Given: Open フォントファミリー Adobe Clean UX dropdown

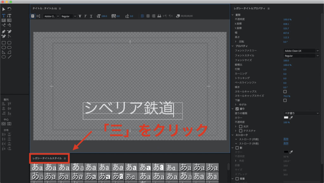Looking at the screenshot, I should pos(301,51).
